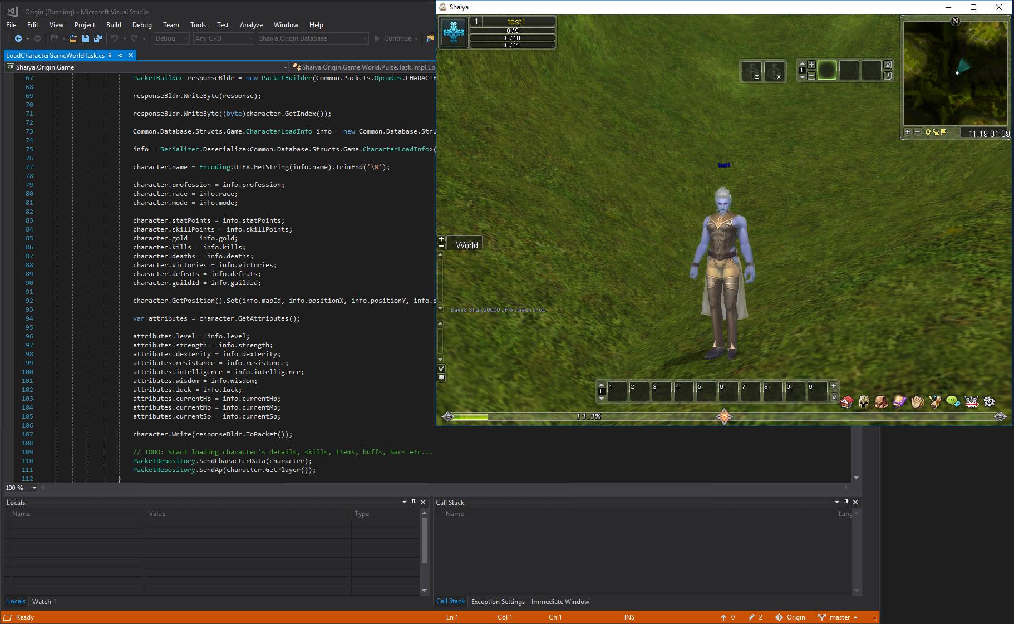Click the rotate button on the buff bar
This screenshot has width=1014, height=624.
pyautogui.click(x=888, y=65)
